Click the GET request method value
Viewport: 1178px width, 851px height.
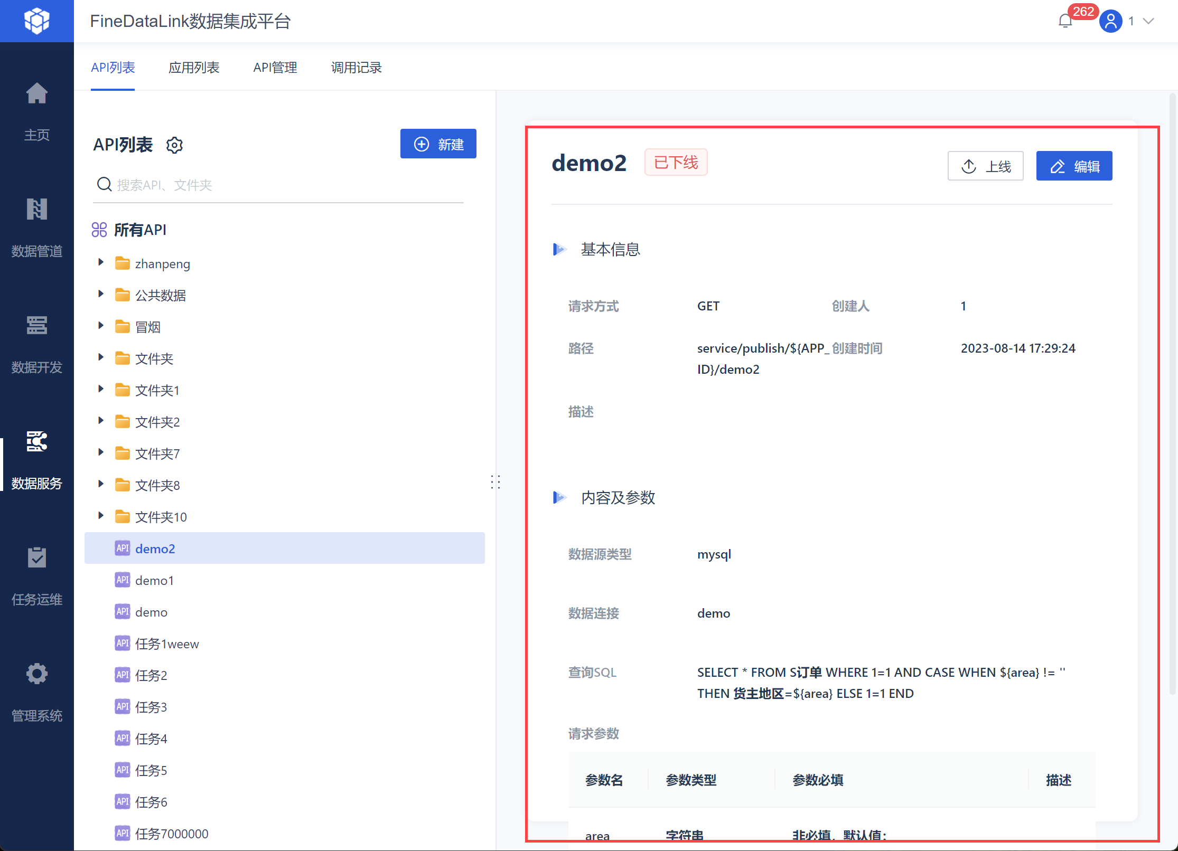[708, 306]
